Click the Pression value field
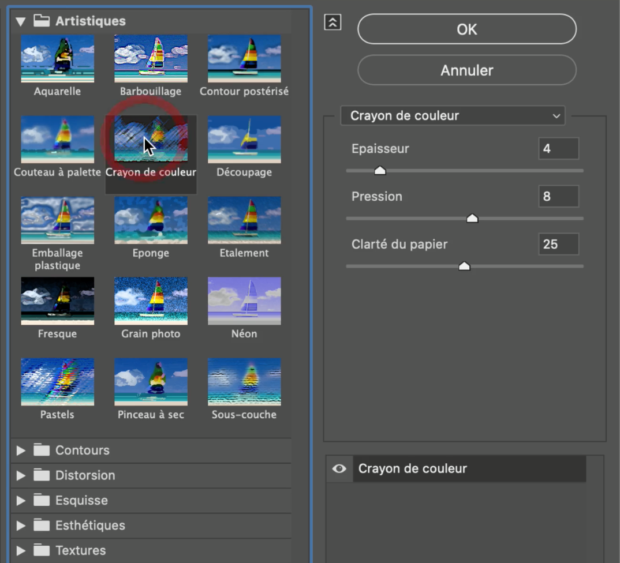 tap(559, 196)
